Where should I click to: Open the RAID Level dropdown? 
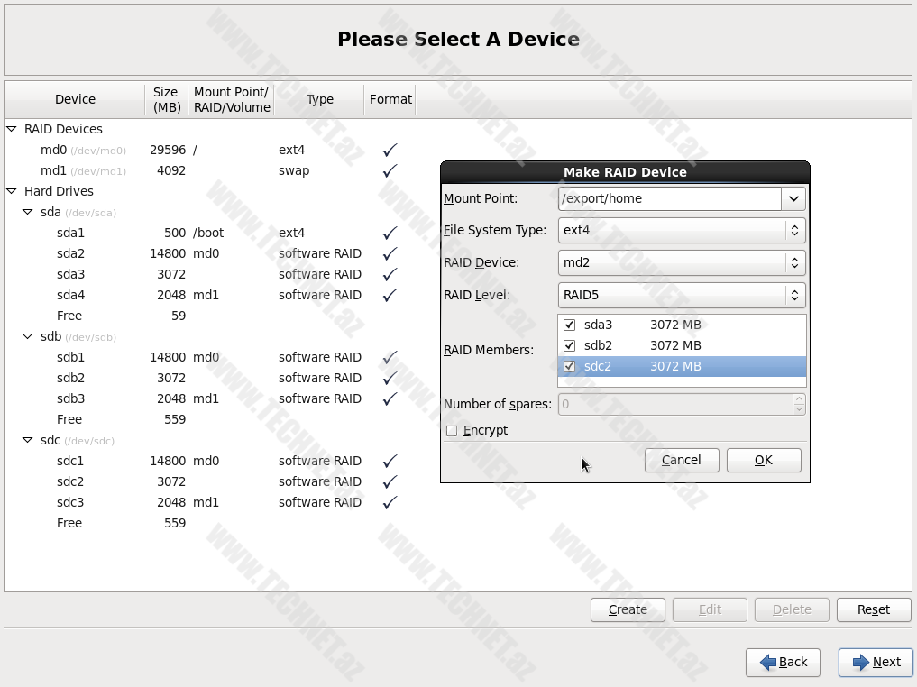[x=681, y=295]
